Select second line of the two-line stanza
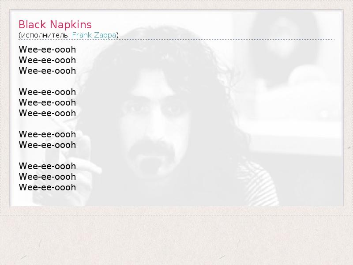This screenshot has height=265, width=353. (47, 145)
